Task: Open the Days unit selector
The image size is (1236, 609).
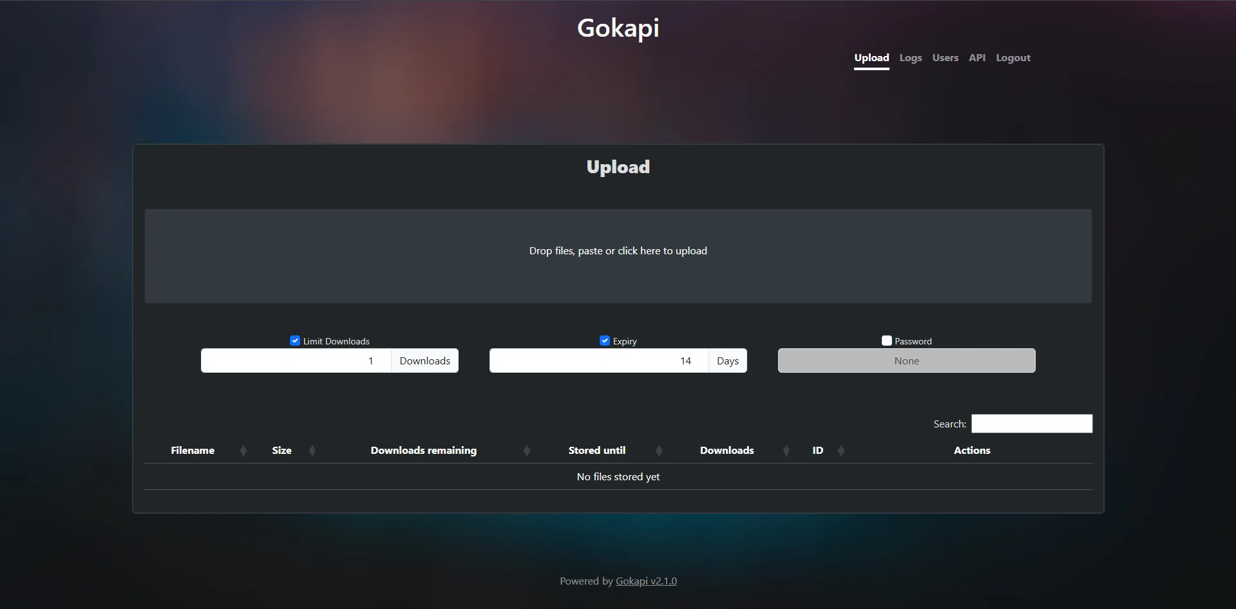Action: [727, 361]
